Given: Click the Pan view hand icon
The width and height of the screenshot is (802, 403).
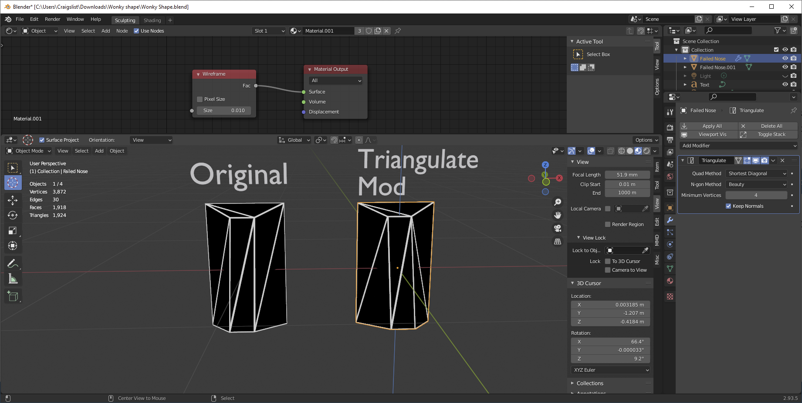Looking at the screenshot, I should pos(558,215).
